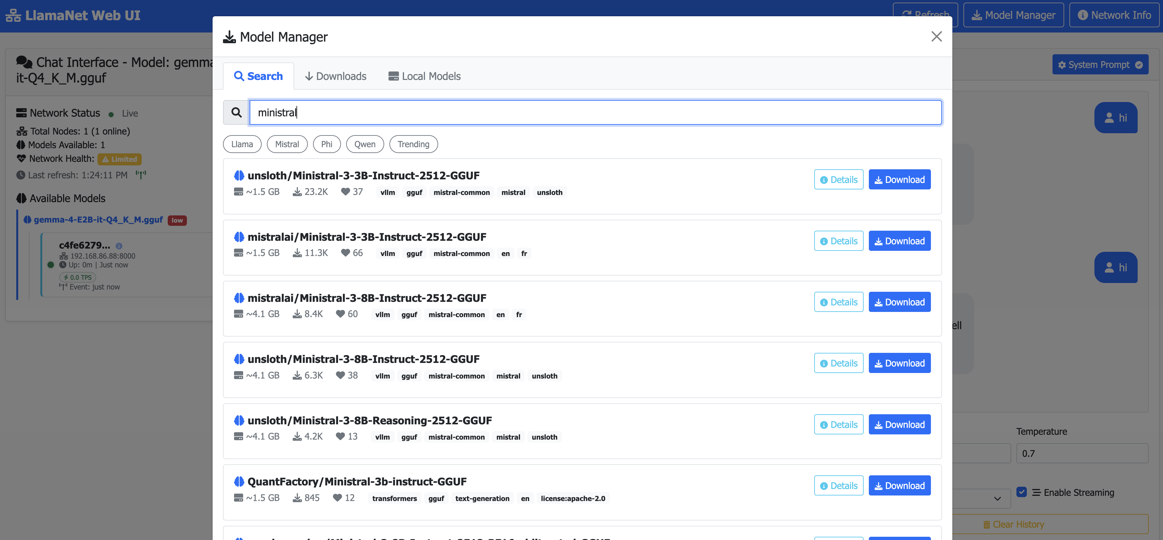1163x540 pixels.
Task: Click the System Prompt button
Action: pos(1100,65)
